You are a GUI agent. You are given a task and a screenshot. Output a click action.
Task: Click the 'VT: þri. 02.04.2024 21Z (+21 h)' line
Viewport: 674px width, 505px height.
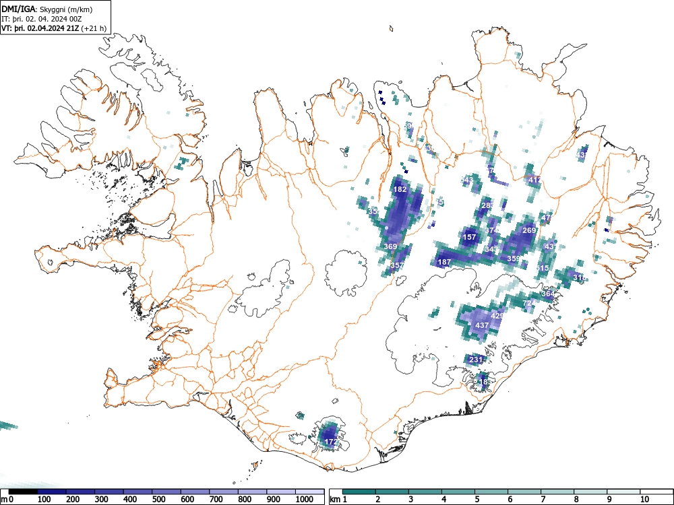pyautogui.click(x=54, y=28)
